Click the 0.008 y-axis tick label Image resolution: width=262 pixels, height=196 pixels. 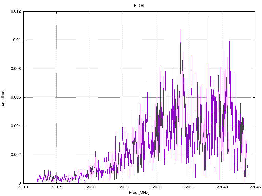[x=16, y=69]
